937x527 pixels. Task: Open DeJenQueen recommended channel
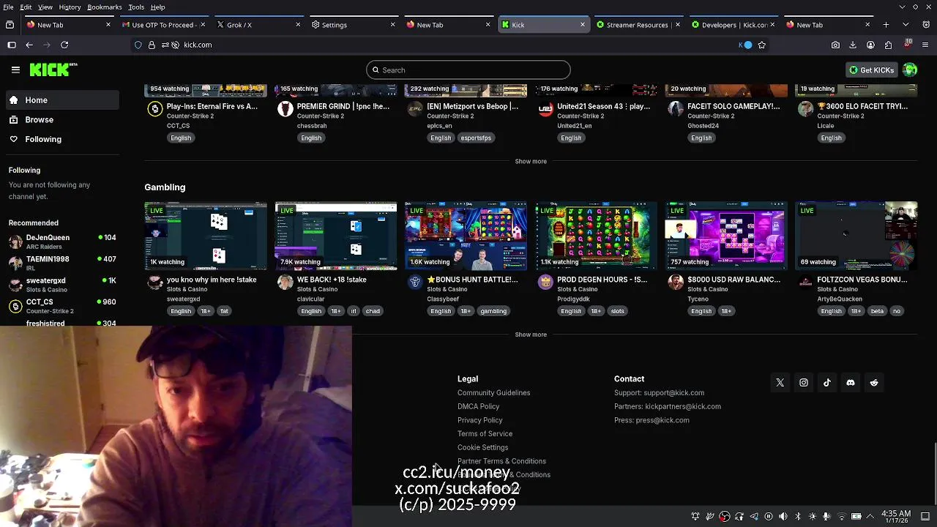coord(61,242)
